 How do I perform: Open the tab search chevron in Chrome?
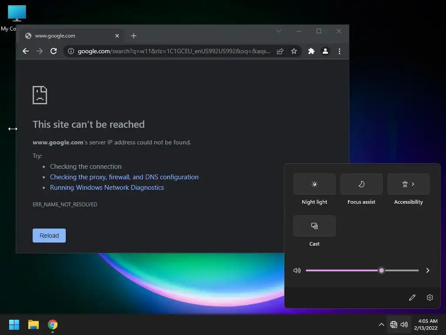click(x=279, y=31)
